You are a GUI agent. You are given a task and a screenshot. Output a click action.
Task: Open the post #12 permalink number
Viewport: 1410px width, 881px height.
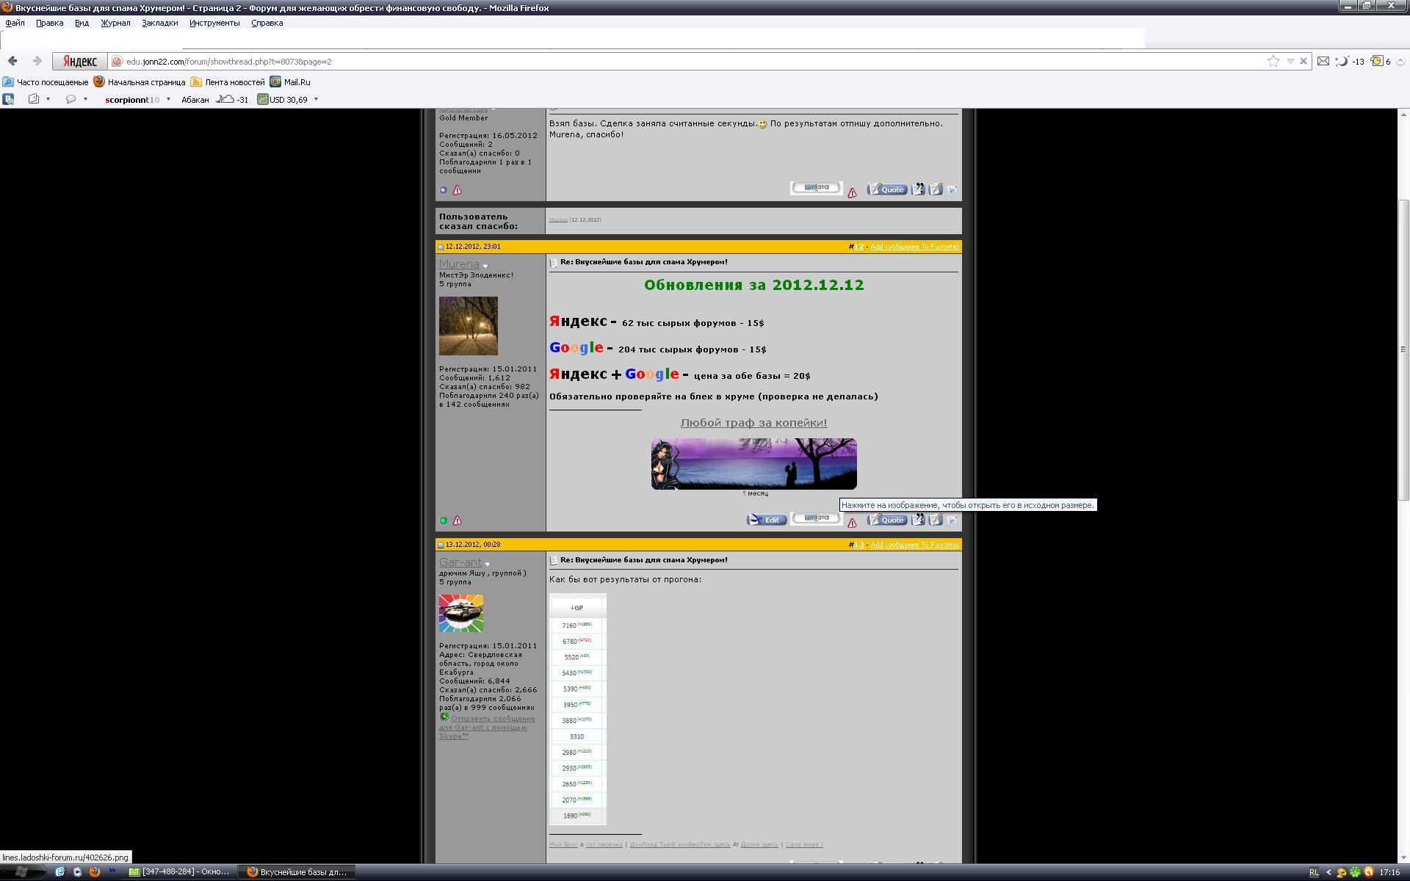click(x=858, y=247)
